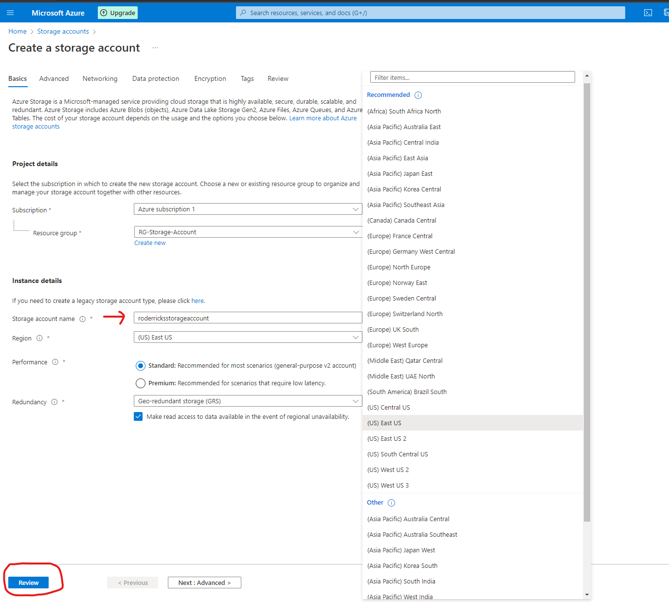Select the Standard performance radio button
Viewport: 669px width, 602px height.
tap(140, 365)
